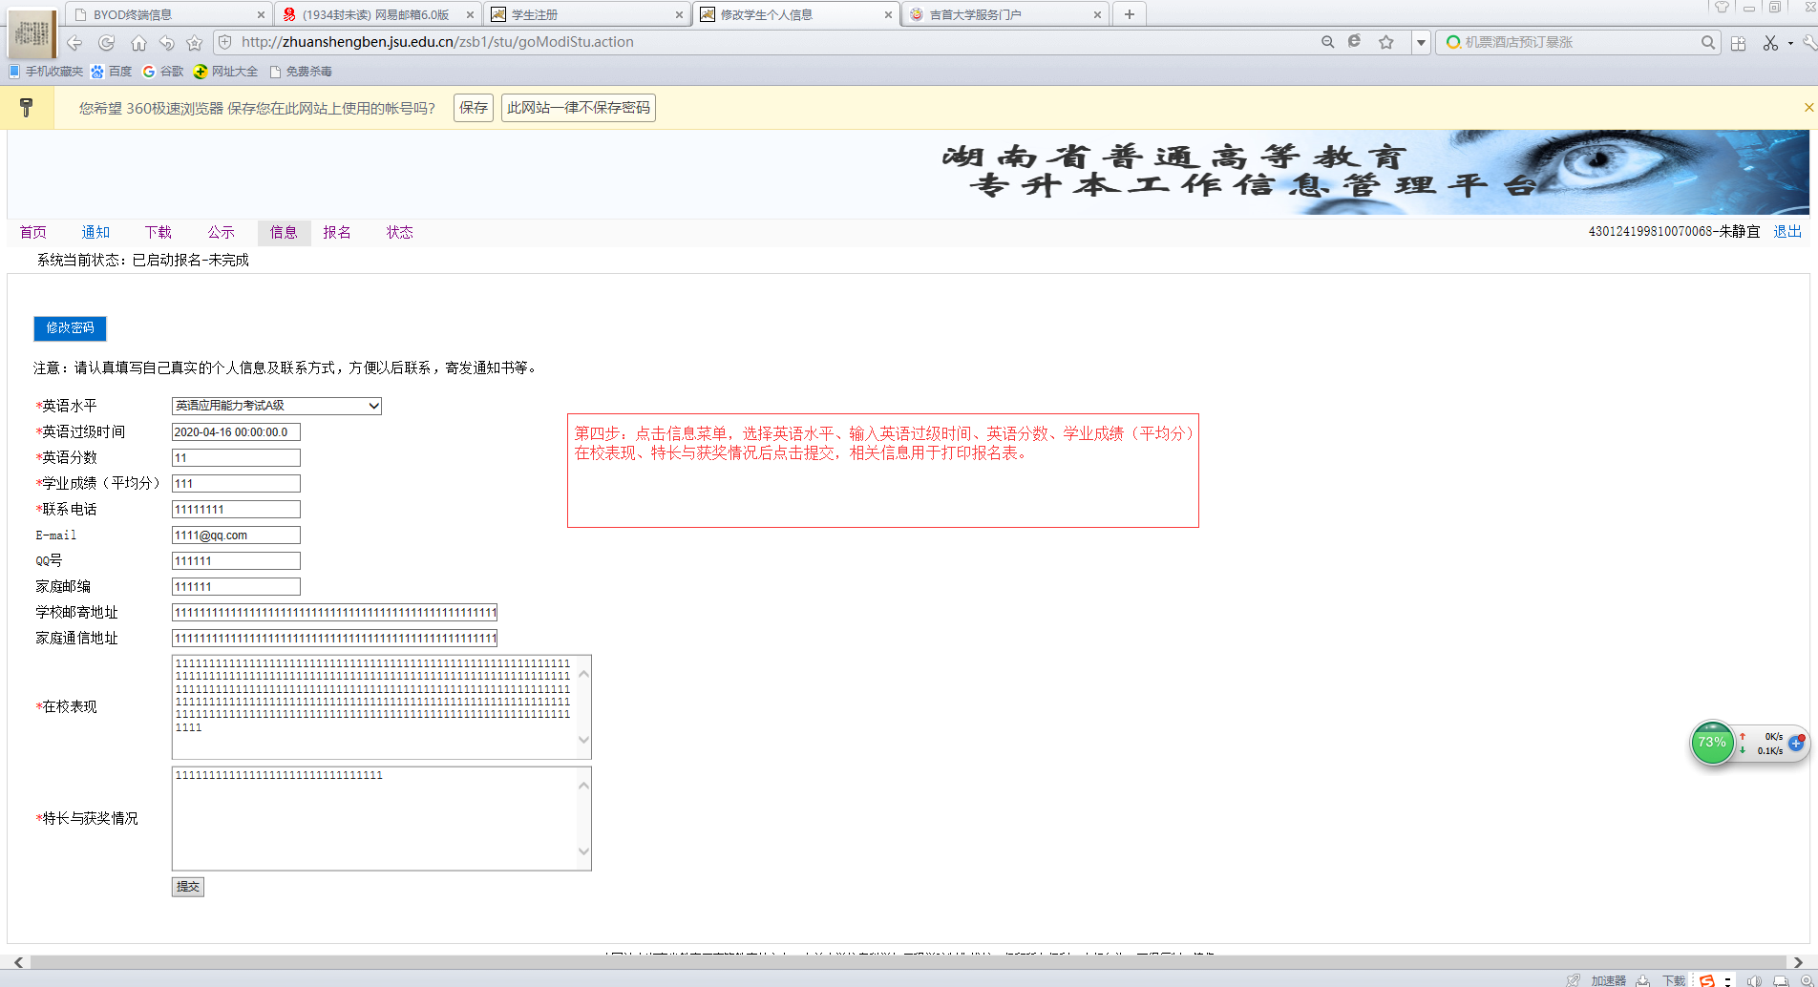Click the browser back arrow icon
The height and width of the screenshot is (987, 1818).
[74, 43]
